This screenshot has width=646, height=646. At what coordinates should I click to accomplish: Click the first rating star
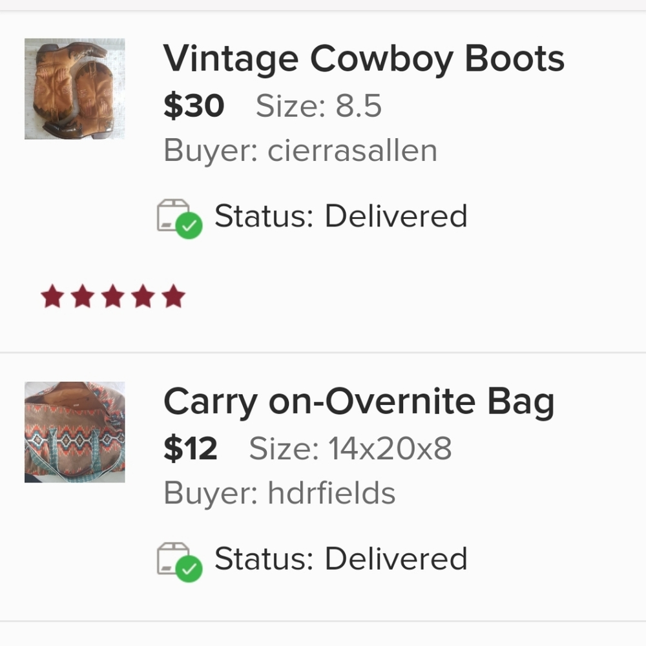click(x=52, y=297)
